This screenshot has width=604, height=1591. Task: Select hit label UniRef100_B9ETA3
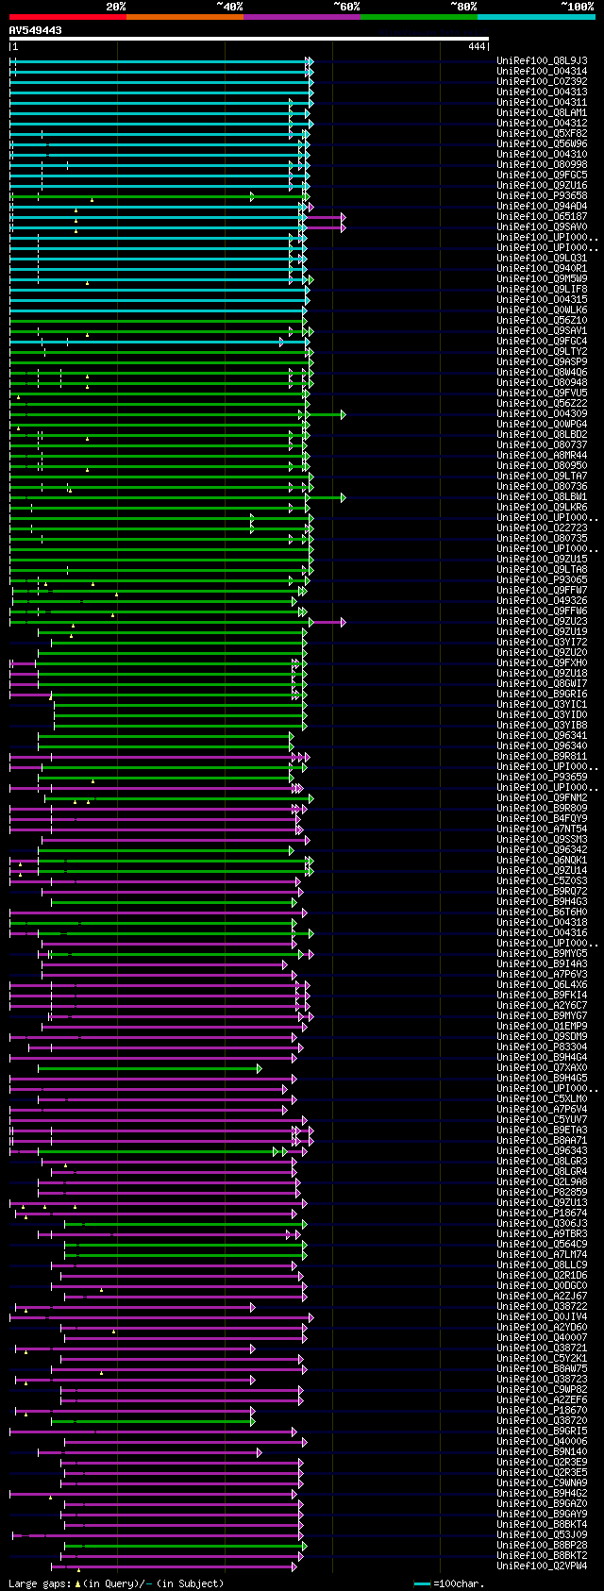pos(542,1130)
